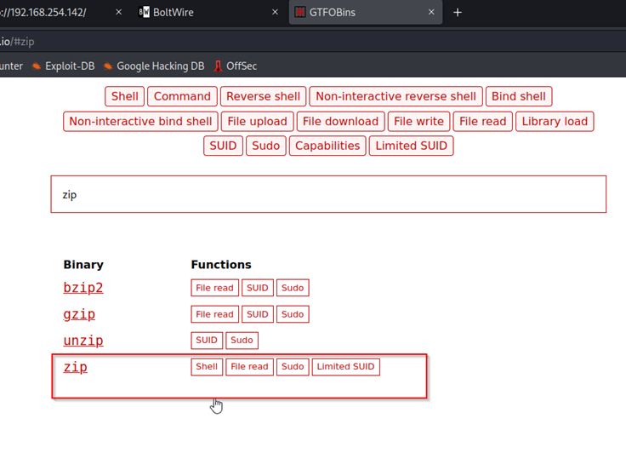Click the Binary column header
Screen dimensions: 626x453
(x=83, y=265)
